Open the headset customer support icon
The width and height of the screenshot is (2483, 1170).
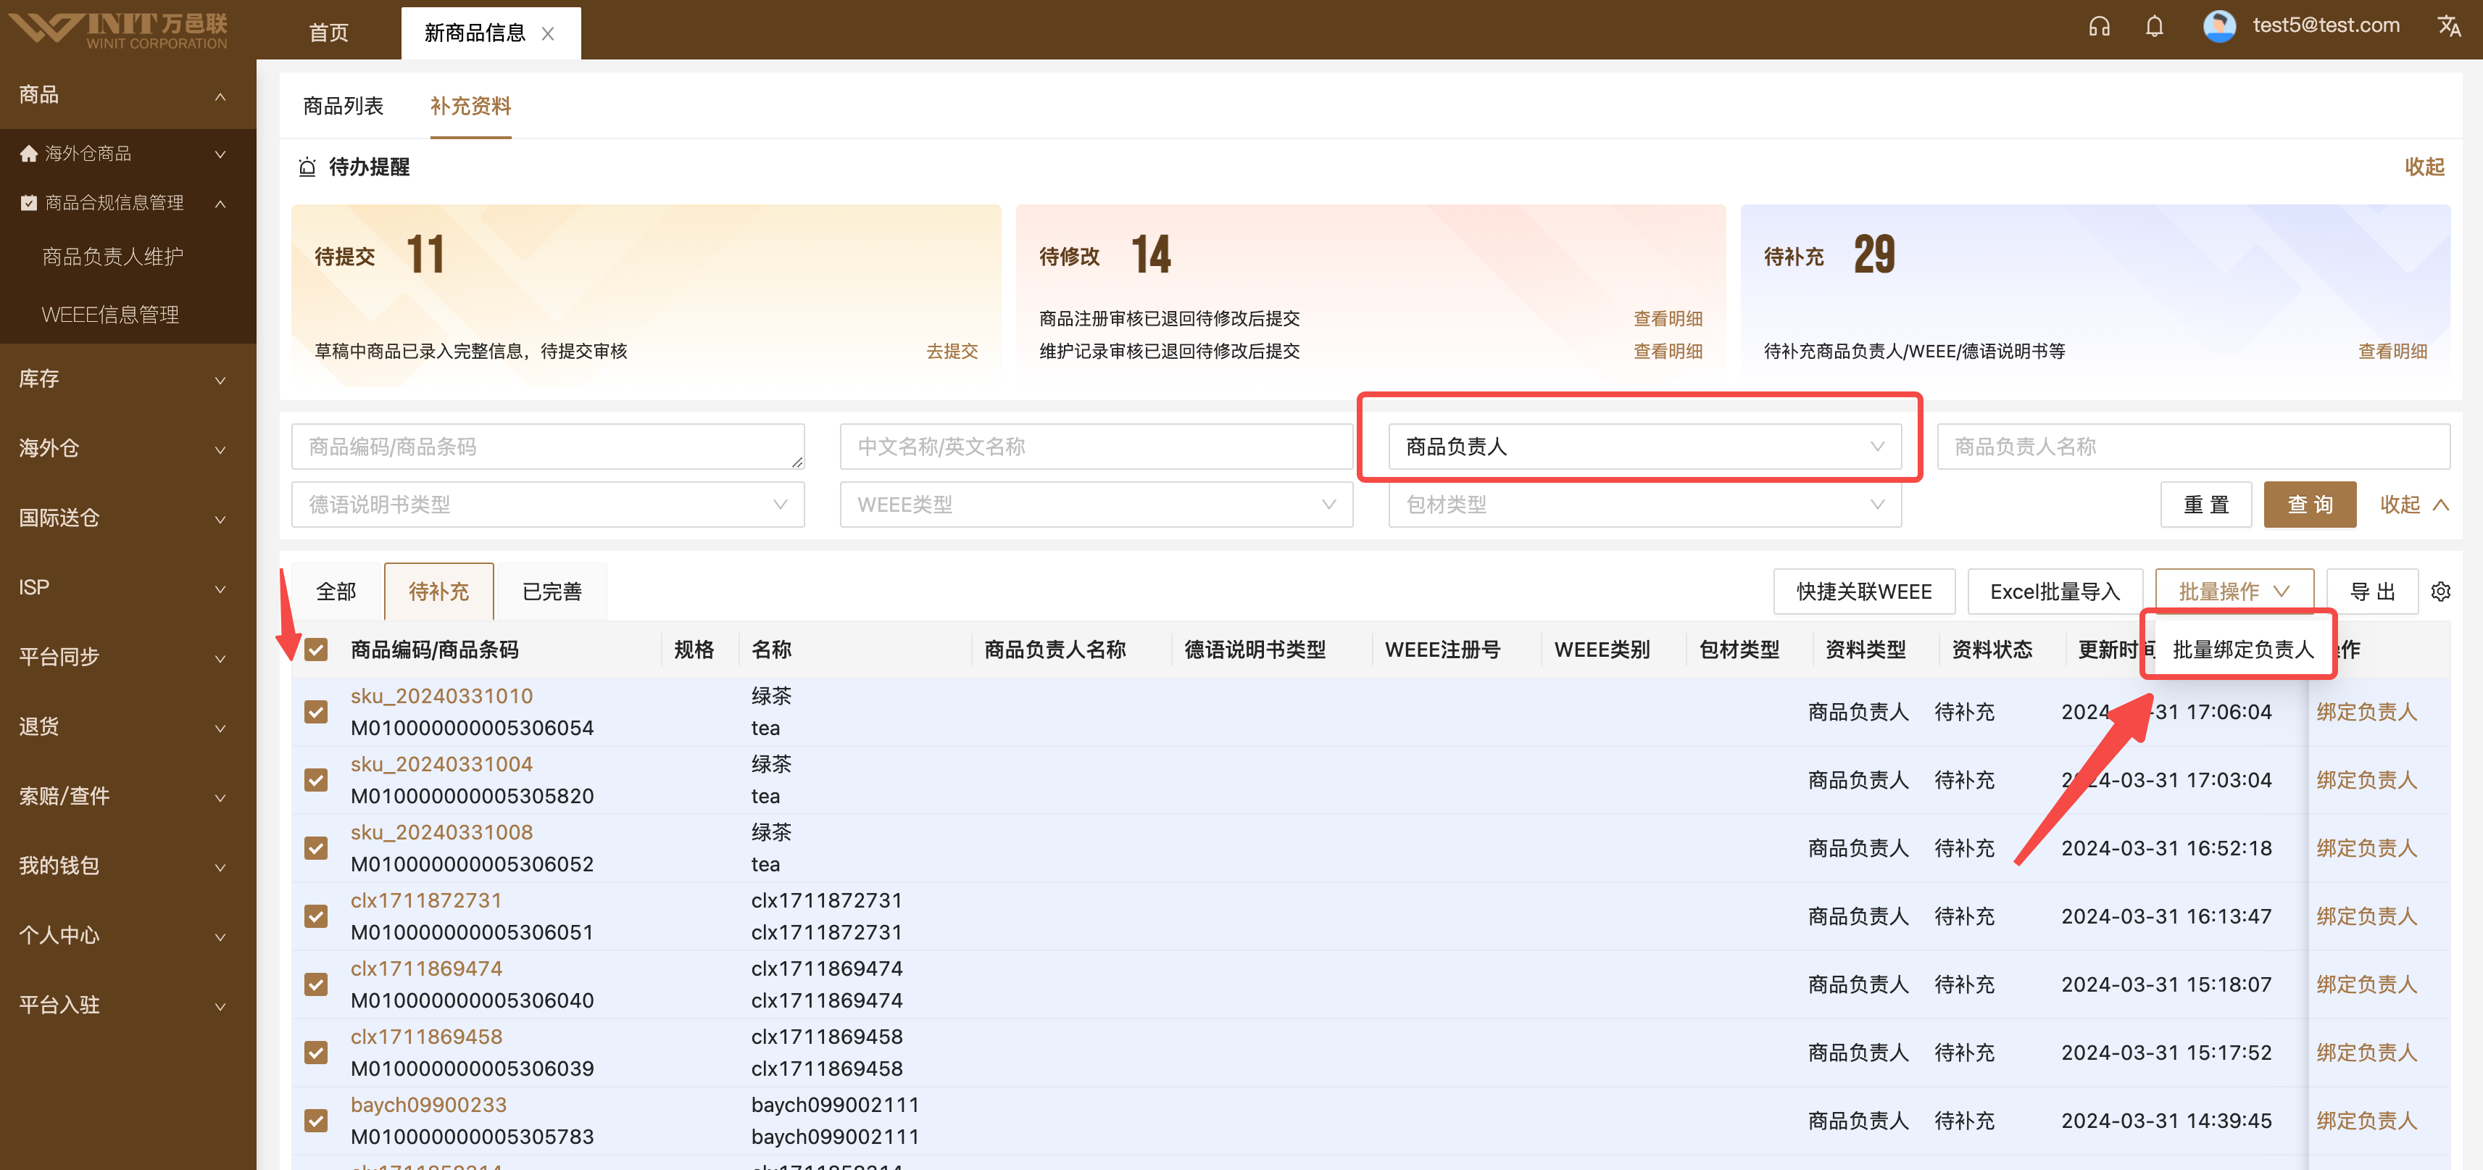pyautogui.click(x=2098, y=26)
